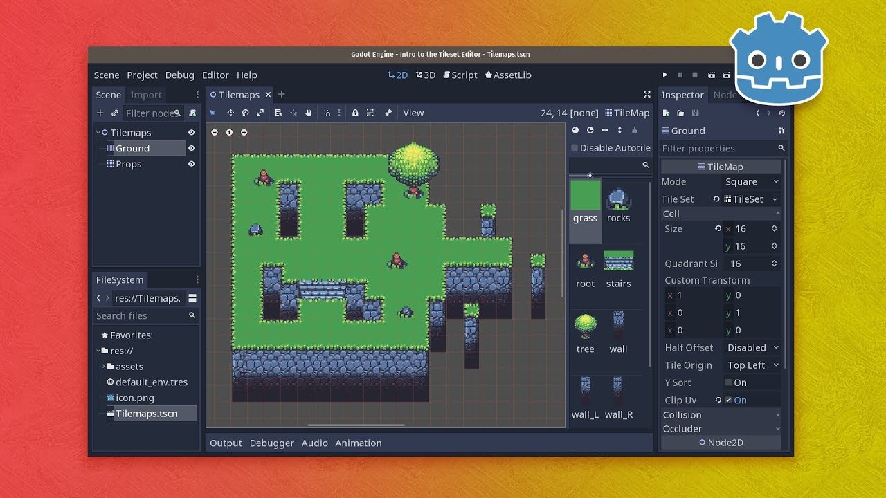Choose the Move Mode tool

230,113
